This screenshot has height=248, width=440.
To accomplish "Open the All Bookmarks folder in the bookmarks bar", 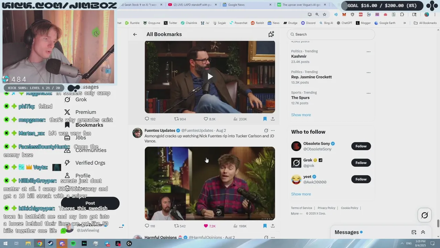I will coord(425,23).
